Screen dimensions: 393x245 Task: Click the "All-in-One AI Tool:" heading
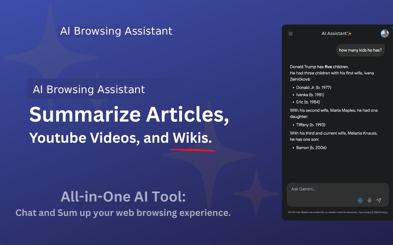tap(123, 196)
